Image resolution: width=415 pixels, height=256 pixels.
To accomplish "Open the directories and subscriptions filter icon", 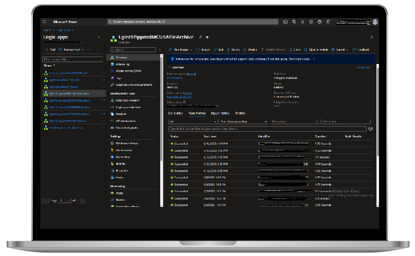I will [294, 22].
